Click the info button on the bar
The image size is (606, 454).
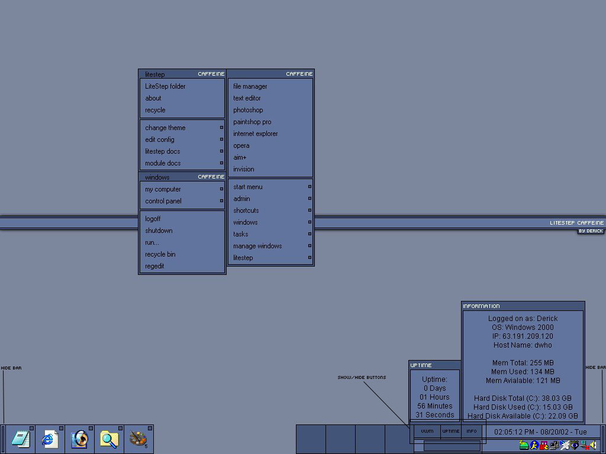click(472, 431)
